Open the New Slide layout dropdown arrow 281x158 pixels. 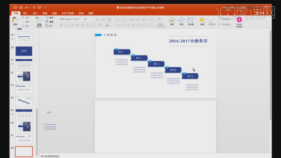[43, 19]
